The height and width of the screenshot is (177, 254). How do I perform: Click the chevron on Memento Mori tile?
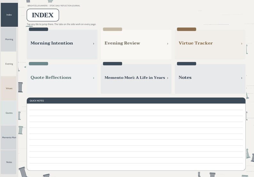coord(168,78)
